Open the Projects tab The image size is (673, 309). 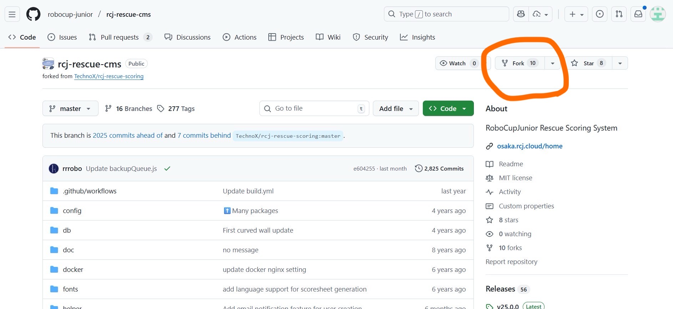click(286, 37)
